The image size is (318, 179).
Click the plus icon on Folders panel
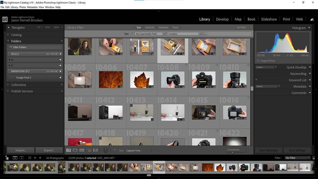62,41
